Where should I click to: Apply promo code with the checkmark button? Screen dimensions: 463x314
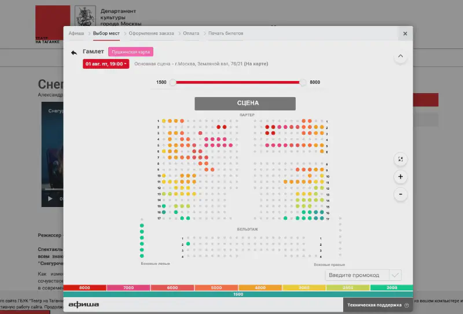(x=395, y=275)
